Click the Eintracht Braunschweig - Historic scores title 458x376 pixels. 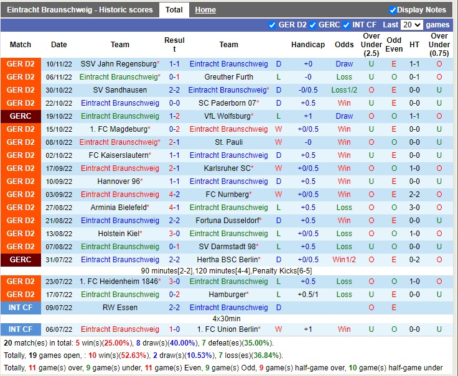80,10
